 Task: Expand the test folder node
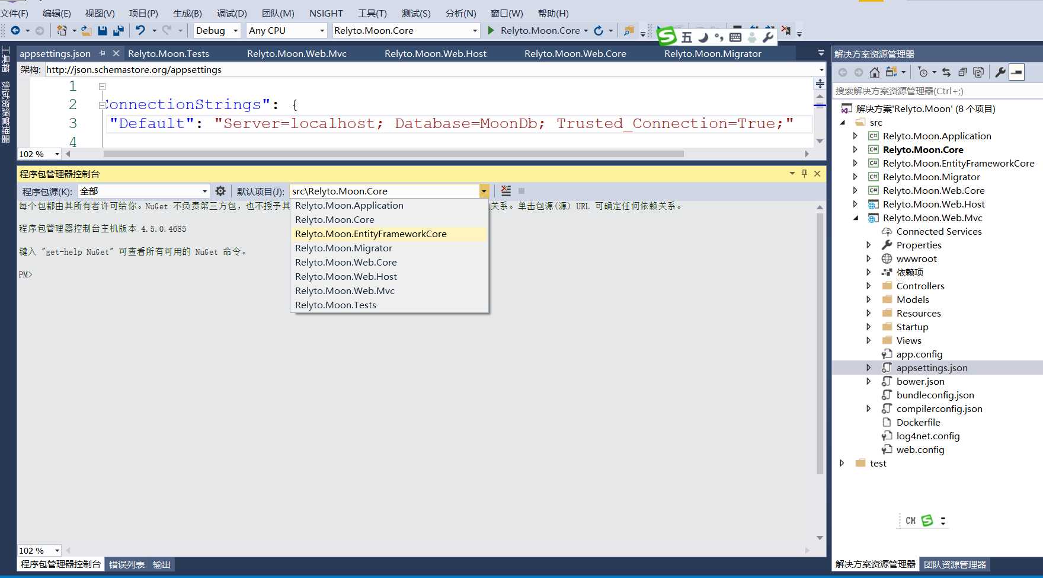[842, 463]
